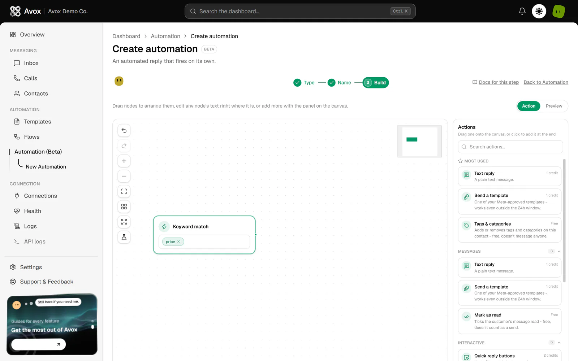Open the notifications bell
Screen dimensions: 578x361
(x=522, y=11)
